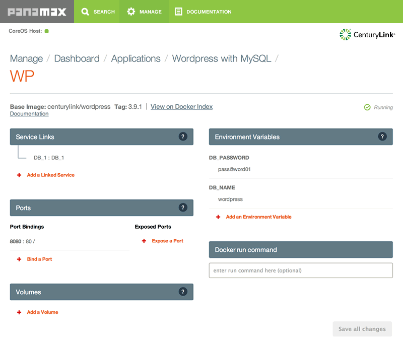Click the WP service title
The width and height of the screenshot is (403, 337).
(22, 76)
